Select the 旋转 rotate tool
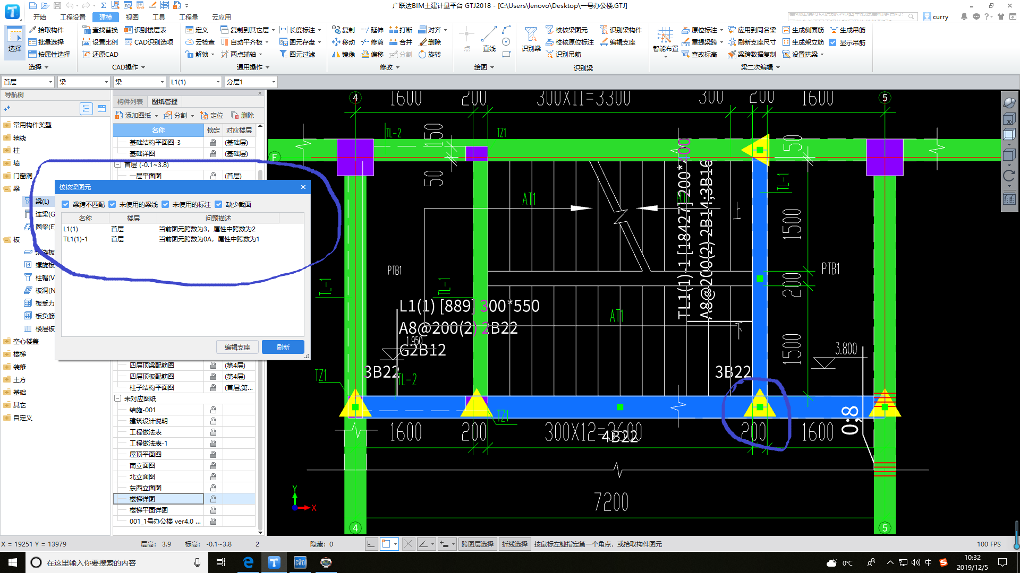 (430, 54)
